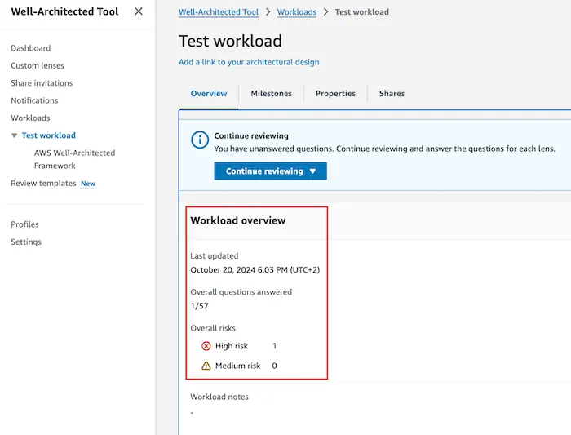Click the info icon in Continue reviewing banner
This screenshot has height=435, width=571.
pos(200,140)
